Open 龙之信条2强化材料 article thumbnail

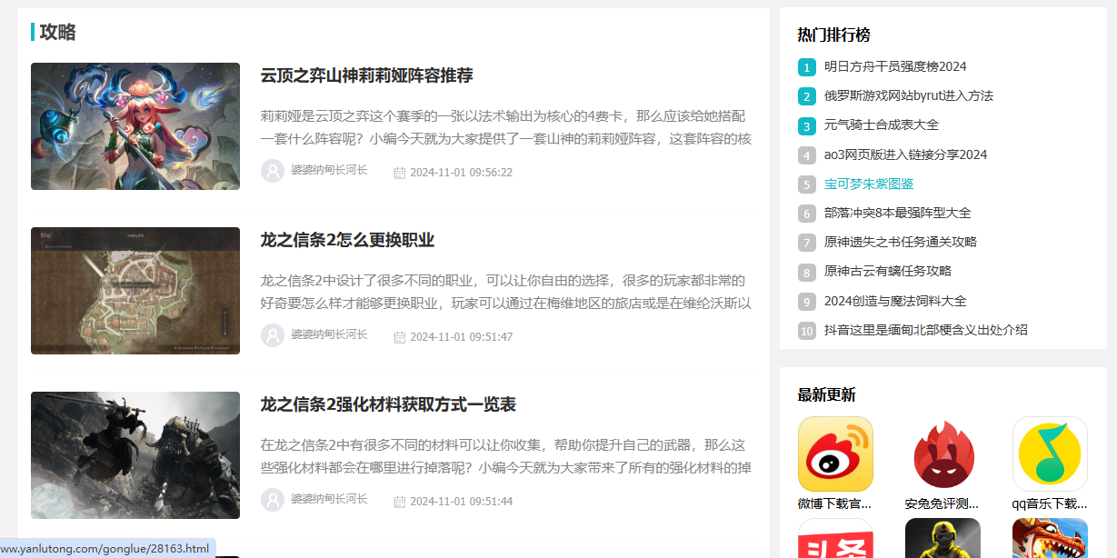point(135,455)
